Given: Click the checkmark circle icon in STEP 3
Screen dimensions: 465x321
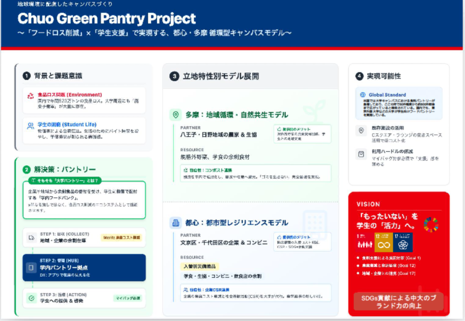Looking at the screenshot, I should click(x=31, y=298).
